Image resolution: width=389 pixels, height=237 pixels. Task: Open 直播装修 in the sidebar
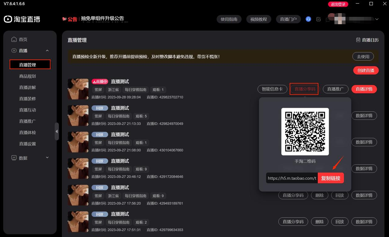click(28, 99)
